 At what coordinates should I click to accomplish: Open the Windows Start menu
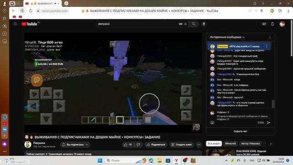[x=100, y=160]
